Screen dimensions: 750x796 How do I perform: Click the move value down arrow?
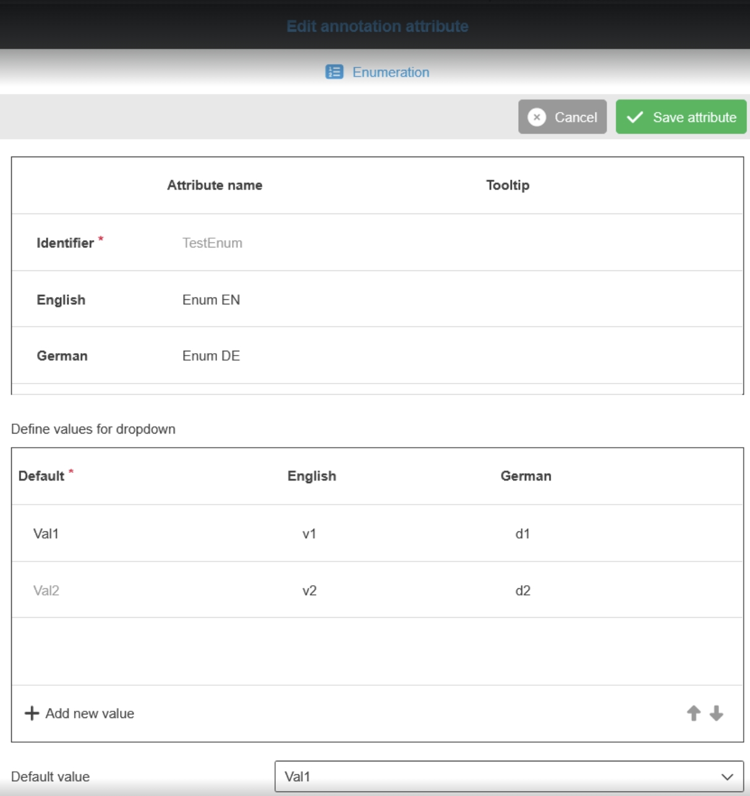tap(717, 713)
